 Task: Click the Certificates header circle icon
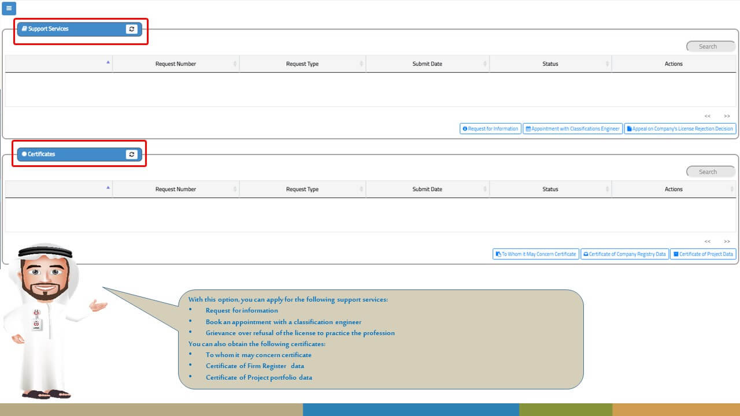[24, 154]
